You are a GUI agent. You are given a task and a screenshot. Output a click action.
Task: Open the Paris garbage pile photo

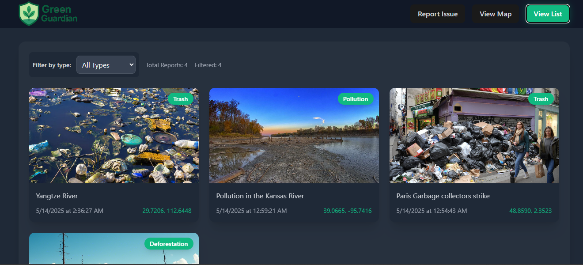(x=474, y=136)
